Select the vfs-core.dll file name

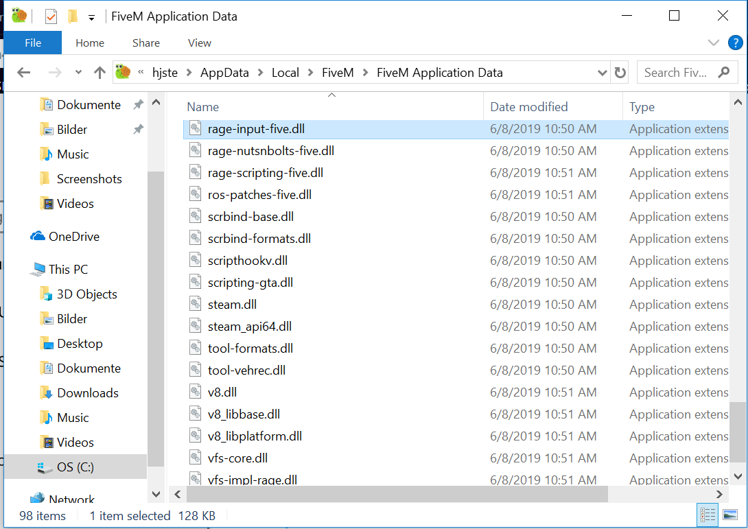[237, 458]
